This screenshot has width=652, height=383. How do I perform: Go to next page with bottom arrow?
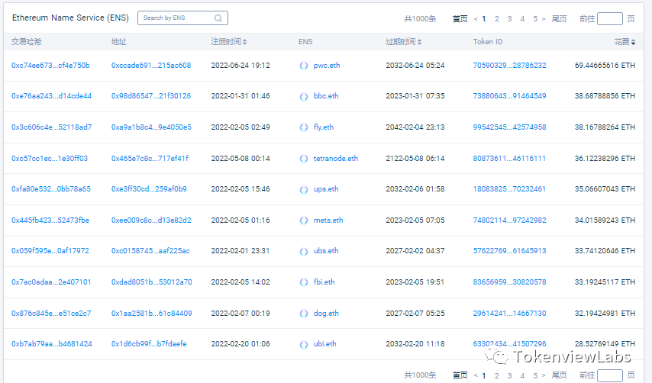pyautogui.click(x=544, y=375)
